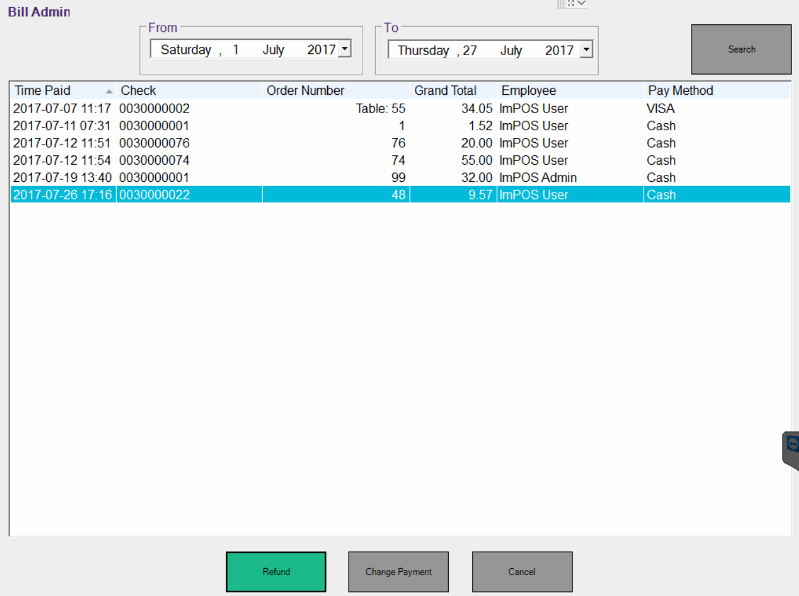Select the day '1' in From date
The height and width of the screenshot is (596, 799).
(x=235, y=50)
